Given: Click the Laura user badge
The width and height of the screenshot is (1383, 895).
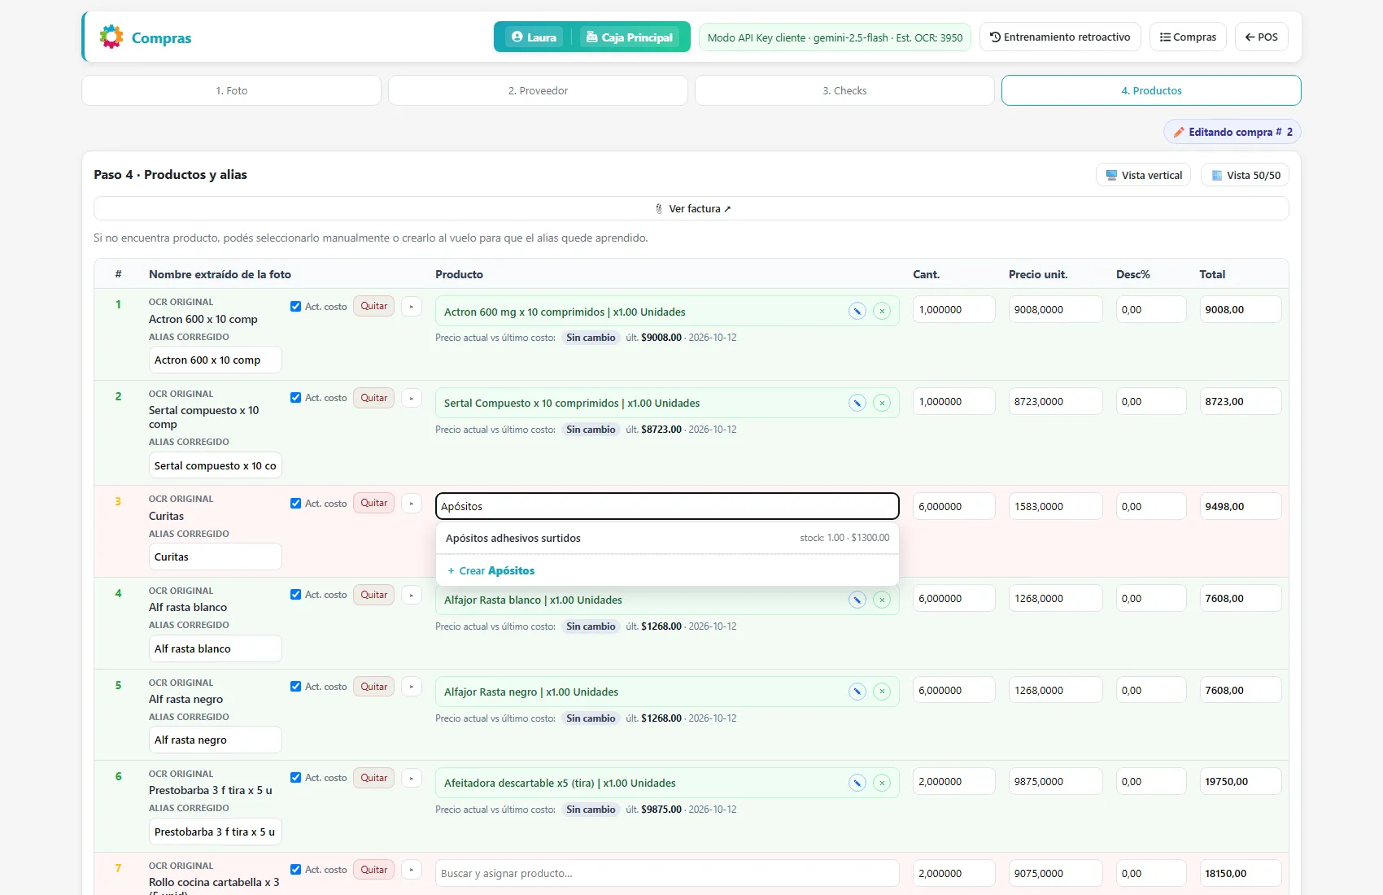Looking at the screenshot, I should [534, 37].
